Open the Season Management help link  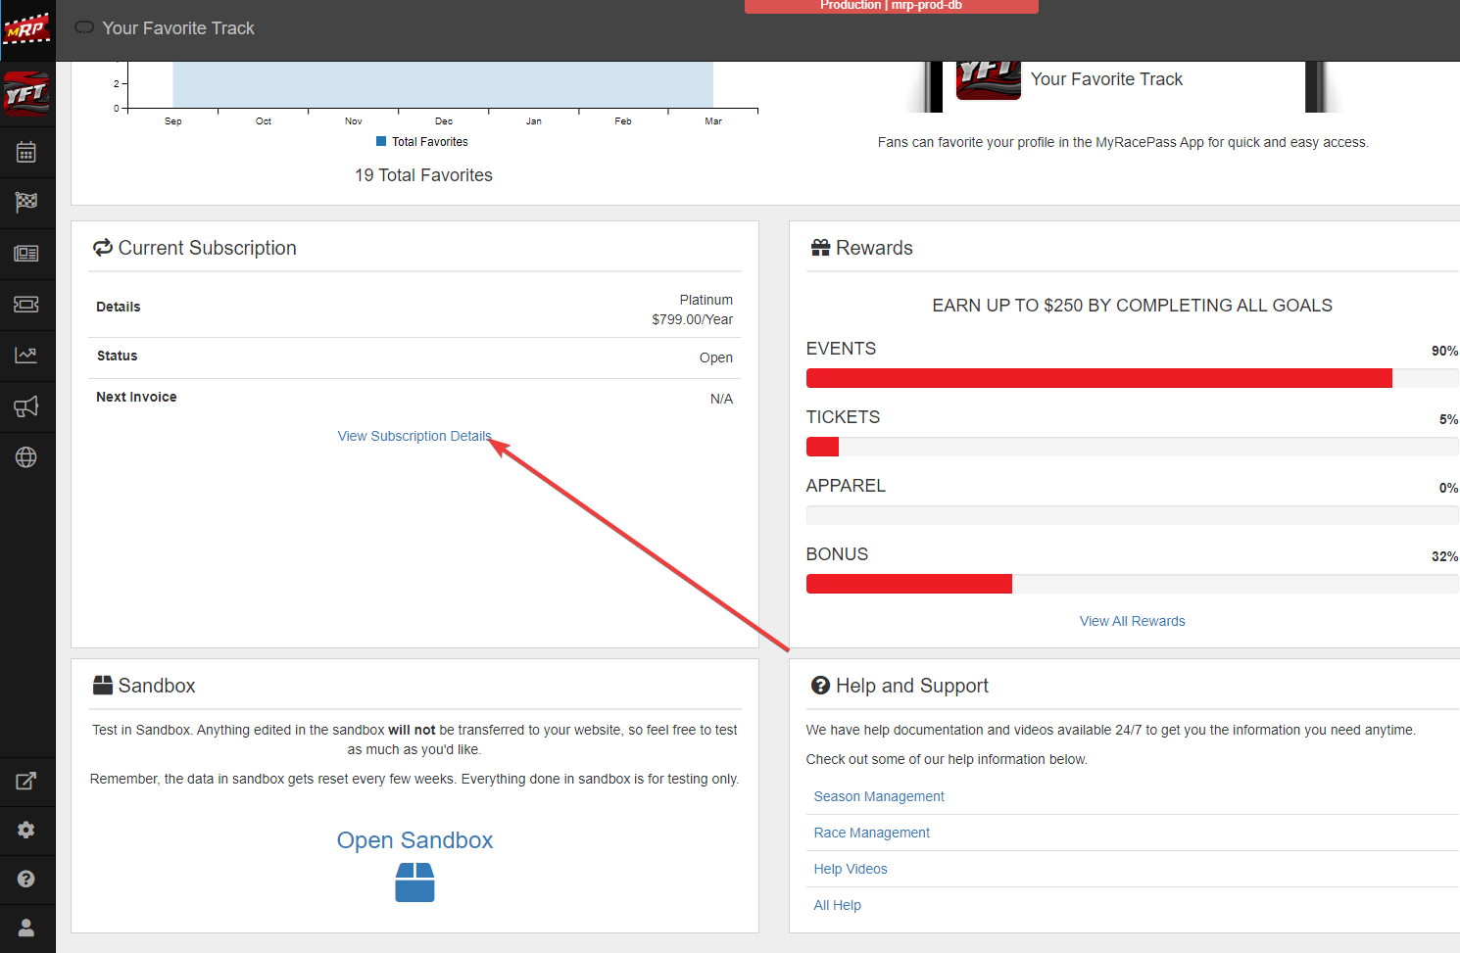[x=879, y=796]
